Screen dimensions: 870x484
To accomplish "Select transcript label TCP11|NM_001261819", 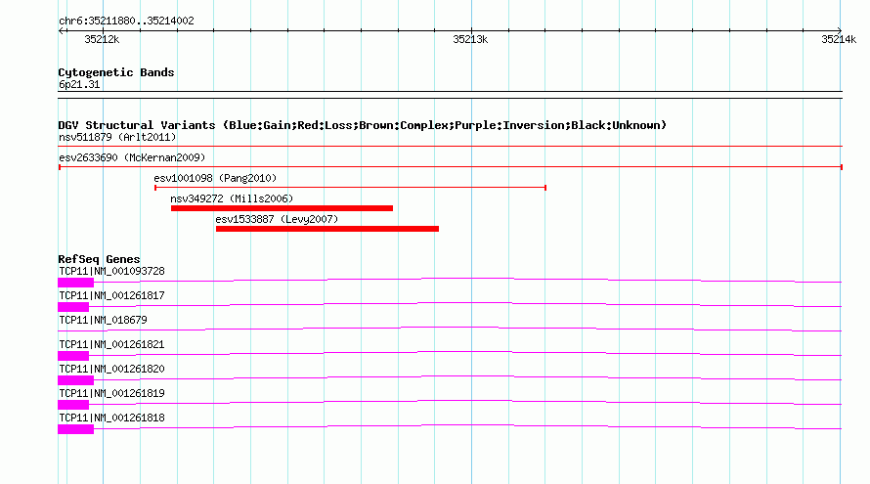I will 111,393.
